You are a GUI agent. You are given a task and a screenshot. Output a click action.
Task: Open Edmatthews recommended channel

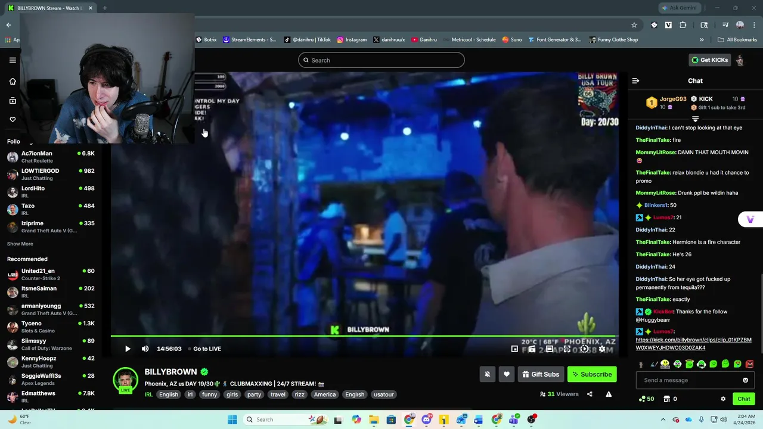coord(51,397)
